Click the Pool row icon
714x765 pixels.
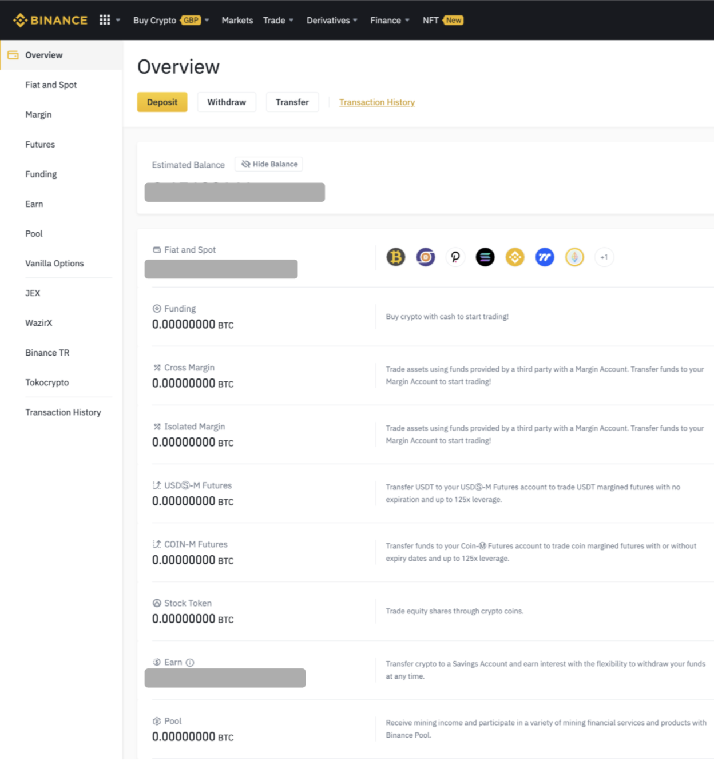157,721
